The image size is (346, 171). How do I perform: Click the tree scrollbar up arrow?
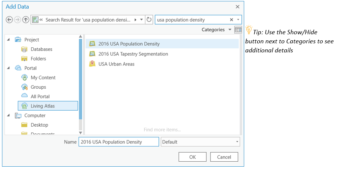point(80,36)
